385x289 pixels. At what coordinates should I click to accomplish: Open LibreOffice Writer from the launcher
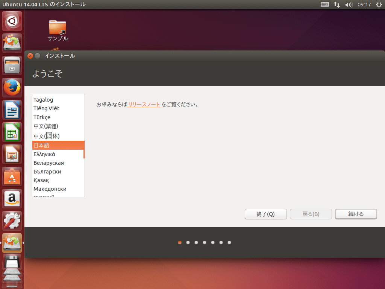[x=12, y=110]
